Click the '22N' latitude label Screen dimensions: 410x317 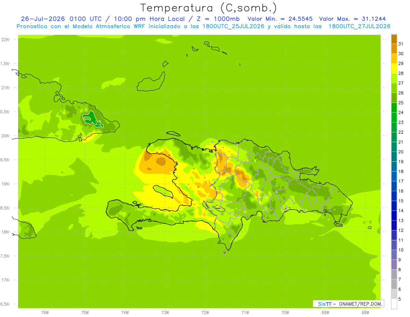point(5,40)
